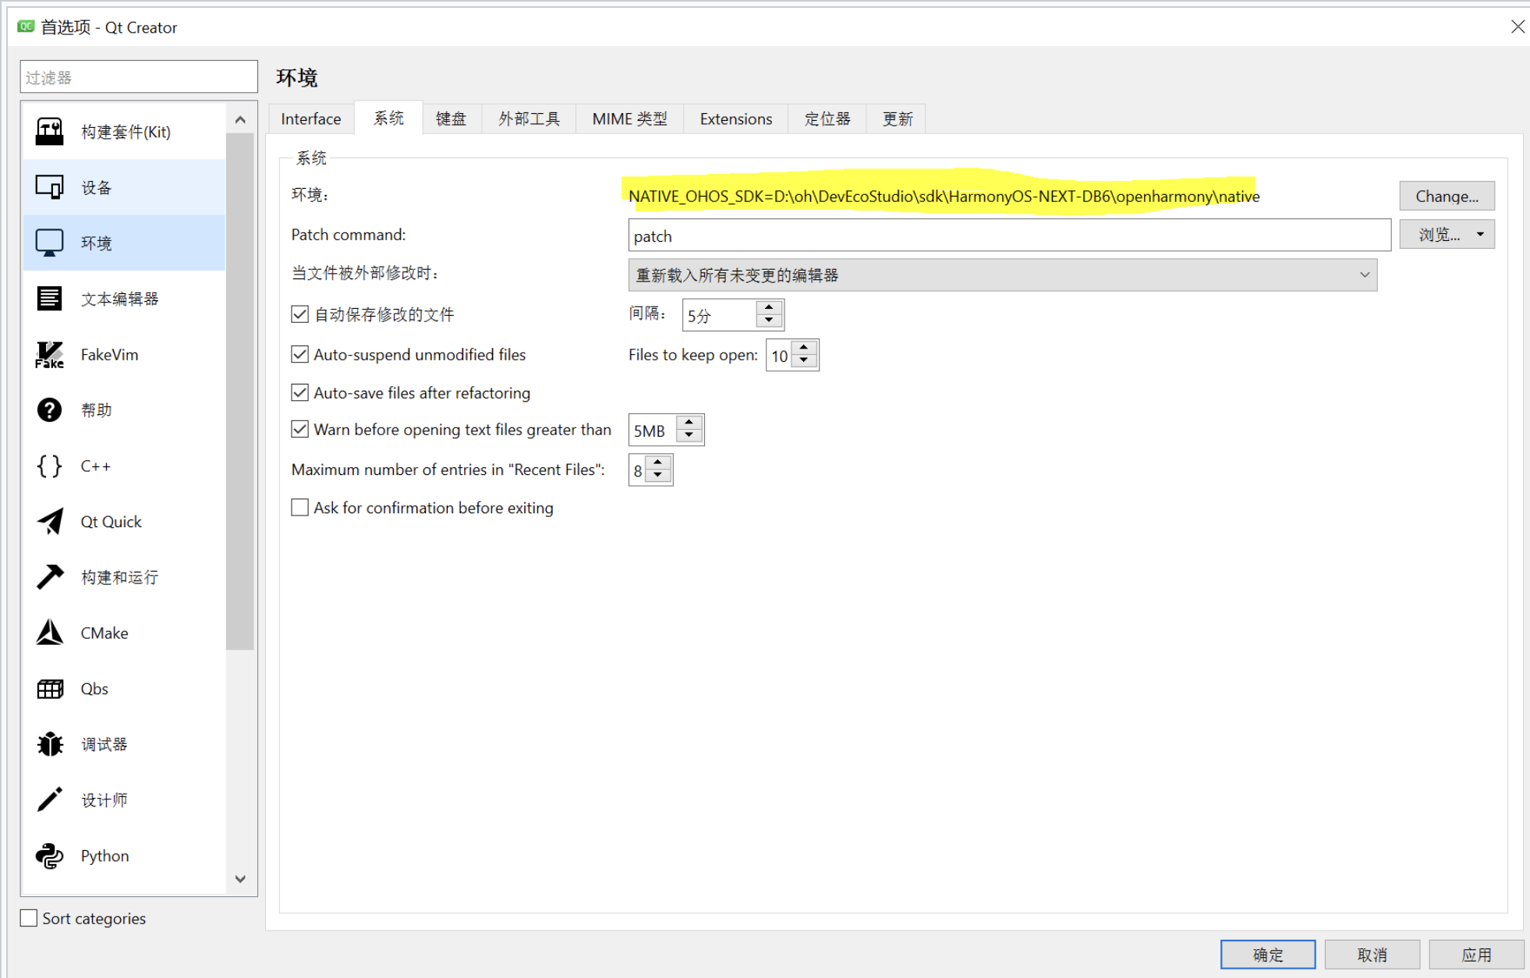Increase the Files to keep open value
Screen dimensions: 1530x978
[804, 348]
